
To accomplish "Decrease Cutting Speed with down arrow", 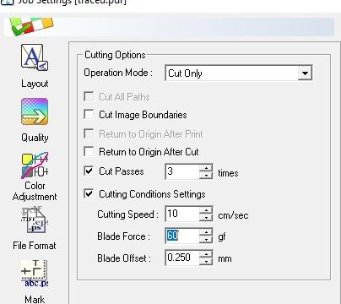I will (206, 218).
